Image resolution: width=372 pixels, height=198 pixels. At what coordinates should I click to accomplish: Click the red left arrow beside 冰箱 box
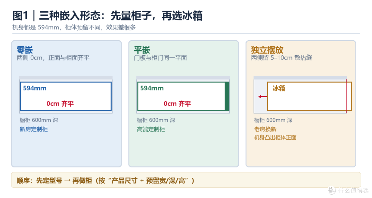[262, 97]
